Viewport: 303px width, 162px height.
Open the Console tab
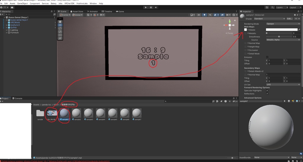click(x=17, y=98)
